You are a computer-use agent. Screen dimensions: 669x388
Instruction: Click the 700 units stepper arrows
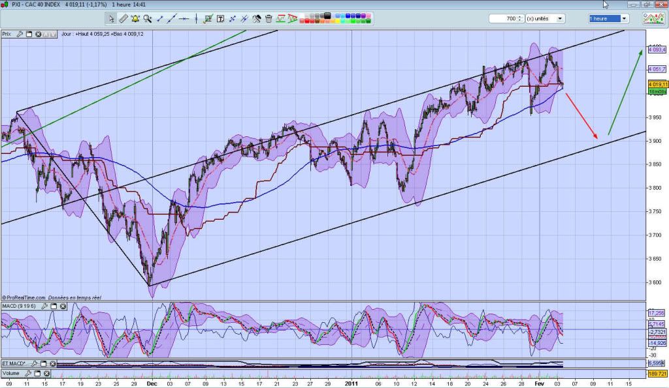(x=519, y=19)
